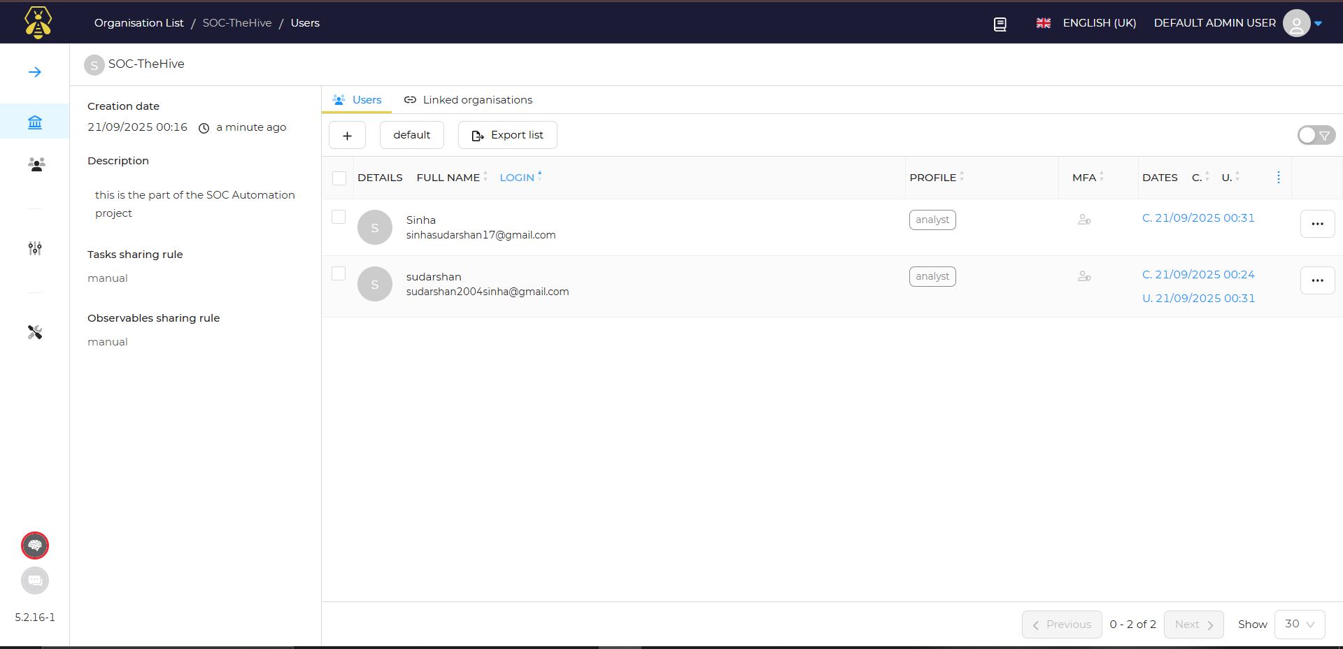The image size is (1343, 649).
Task: Click Sinha's user avatar
Action: click(x=375, y=227)
